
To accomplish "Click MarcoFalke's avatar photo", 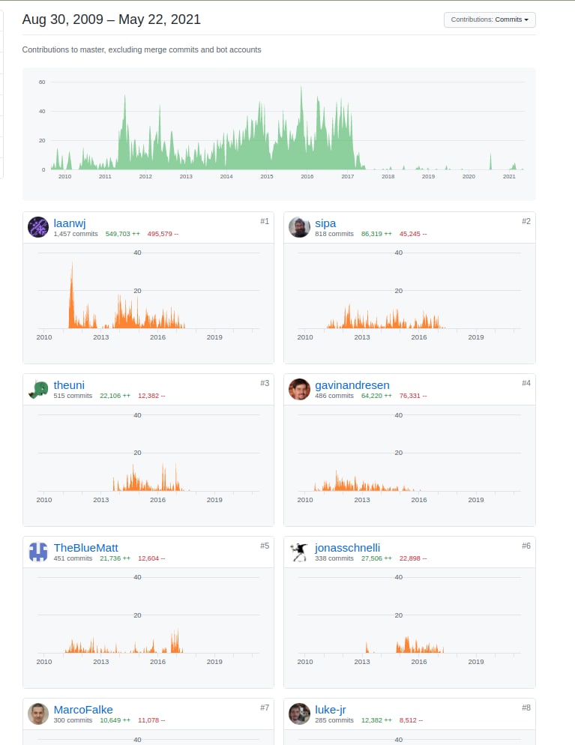I will pos(38,714).
